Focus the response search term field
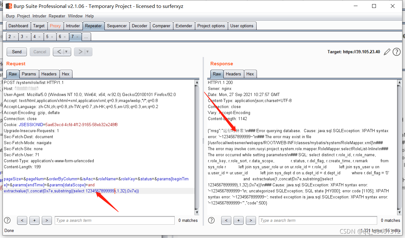This screenshot has height=238, width=405. click(x=318, y=220)
